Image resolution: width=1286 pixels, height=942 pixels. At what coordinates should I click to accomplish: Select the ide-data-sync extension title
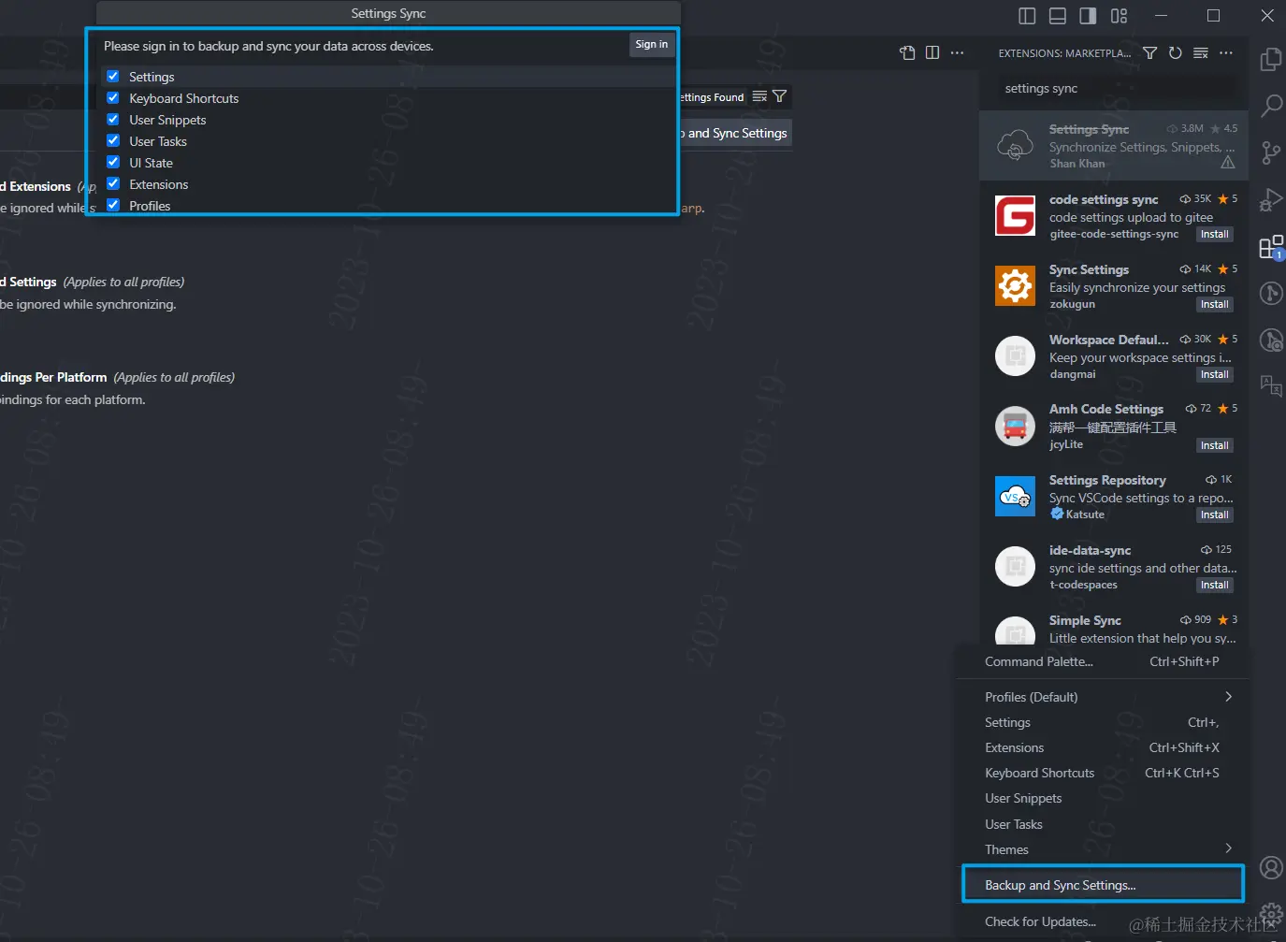coord(1090,550)
